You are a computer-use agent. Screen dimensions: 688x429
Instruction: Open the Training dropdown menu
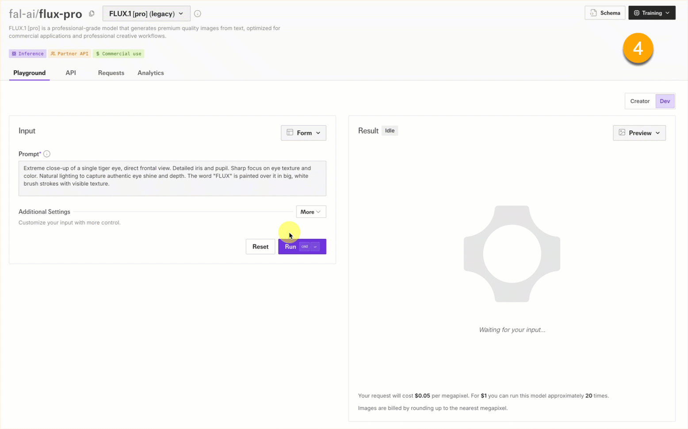click(x=651, y=13)
